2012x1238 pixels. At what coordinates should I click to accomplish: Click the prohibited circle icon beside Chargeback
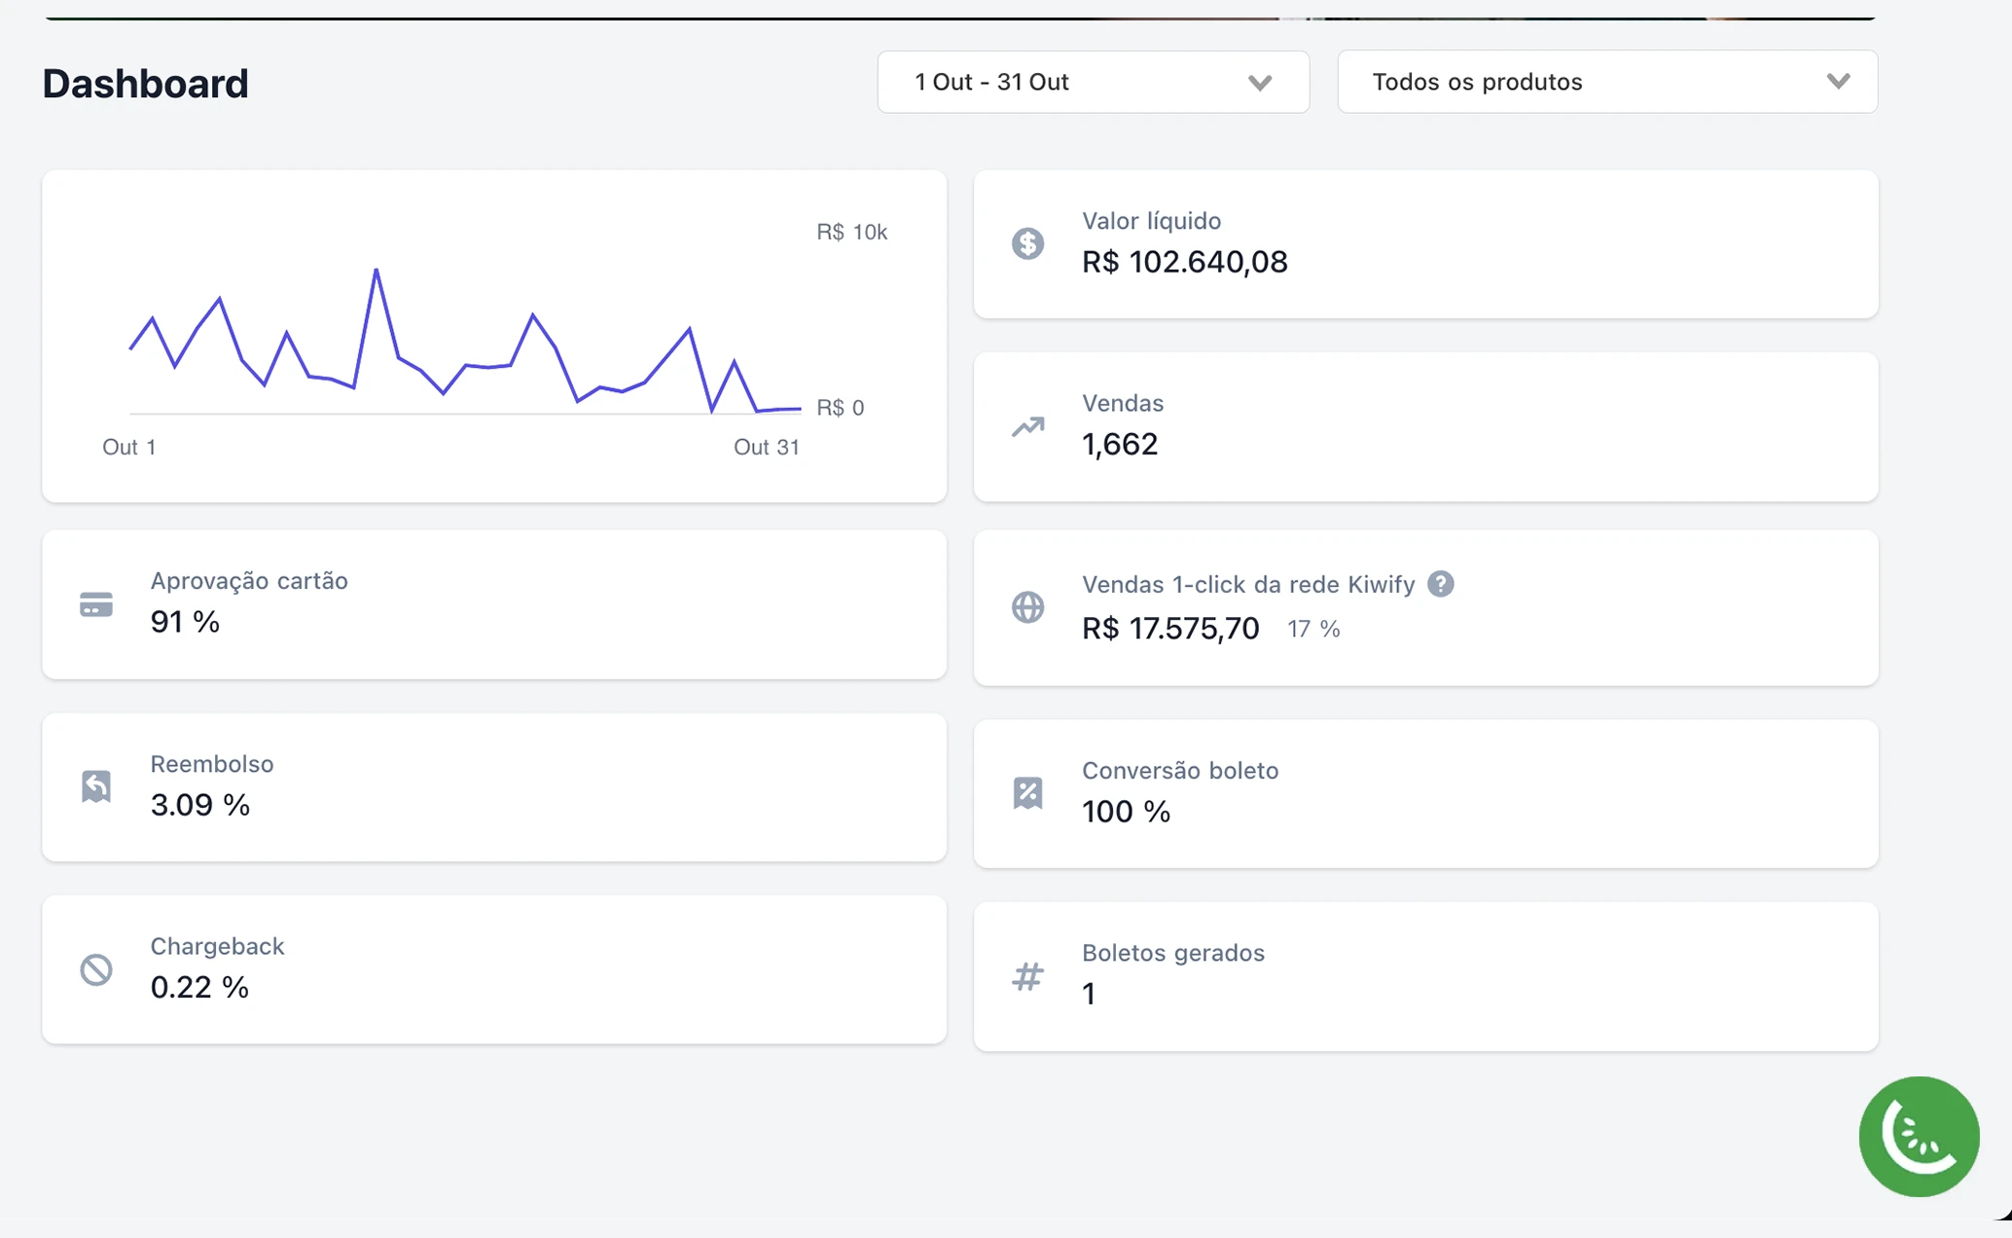click(95, 969)
